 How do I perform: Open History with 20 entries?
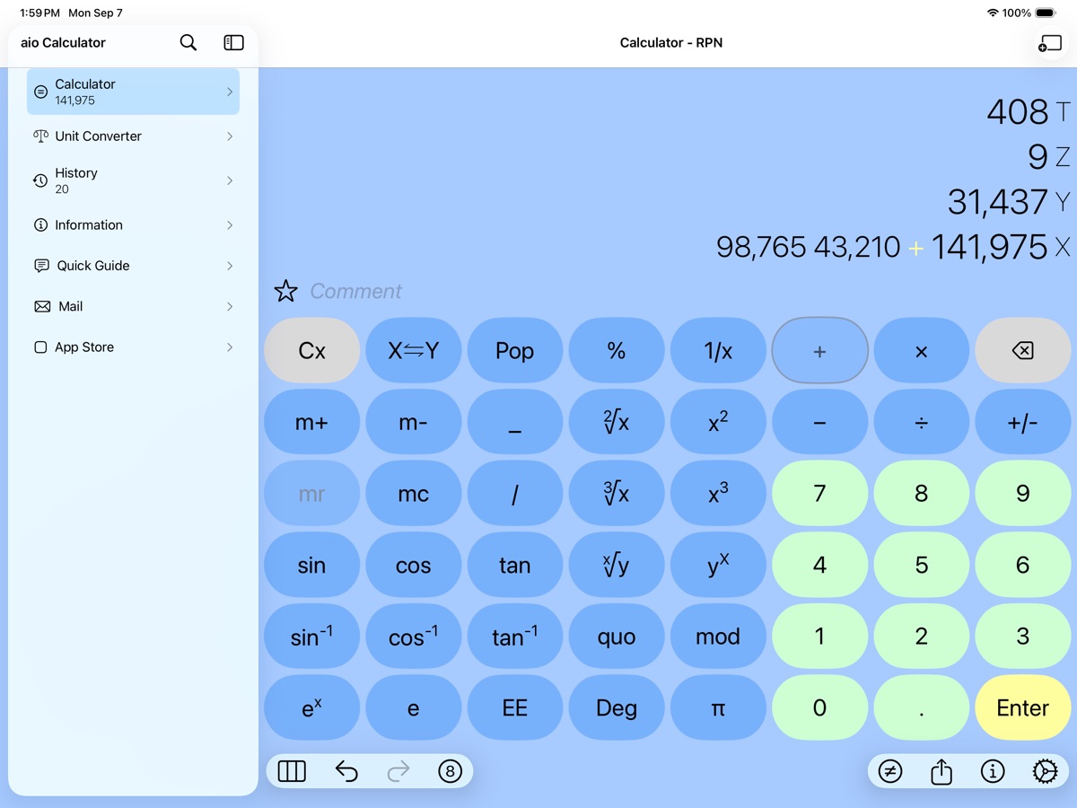point(133,180)
